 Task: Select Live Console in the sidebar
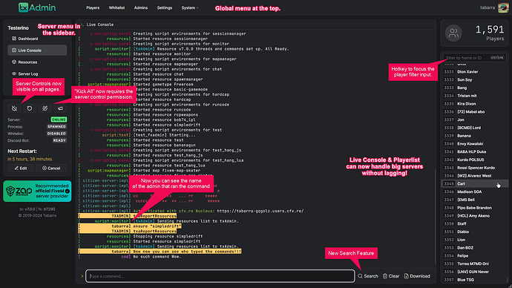click(37, 50)
